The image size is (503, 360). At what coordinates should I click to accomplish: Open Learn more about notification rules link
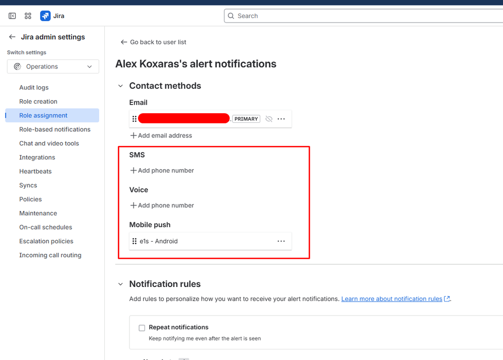pos(392,299)
